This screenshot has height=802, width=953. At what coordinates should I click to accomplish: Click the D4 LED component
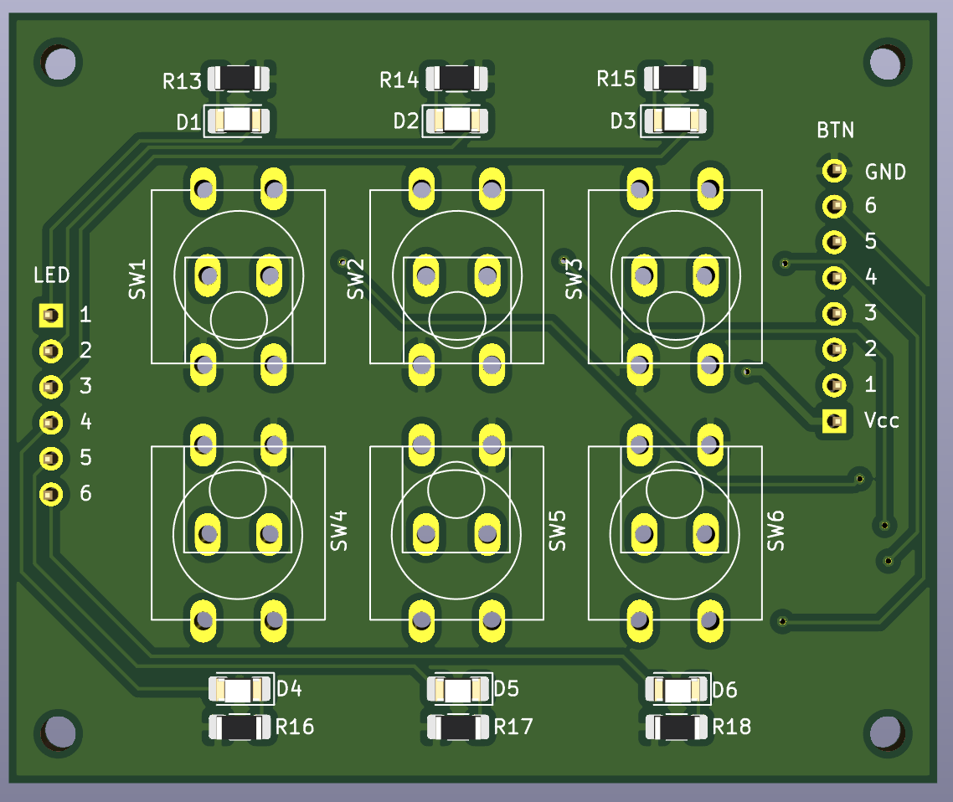coord(240,690)
